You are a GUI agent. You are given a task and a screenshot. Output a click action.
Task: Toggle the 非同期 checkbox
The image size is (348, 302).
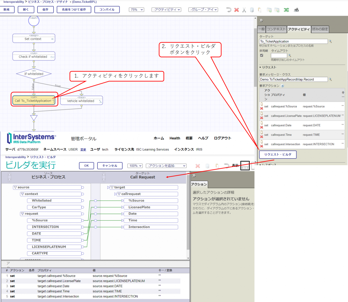click(x=262, y=55)
